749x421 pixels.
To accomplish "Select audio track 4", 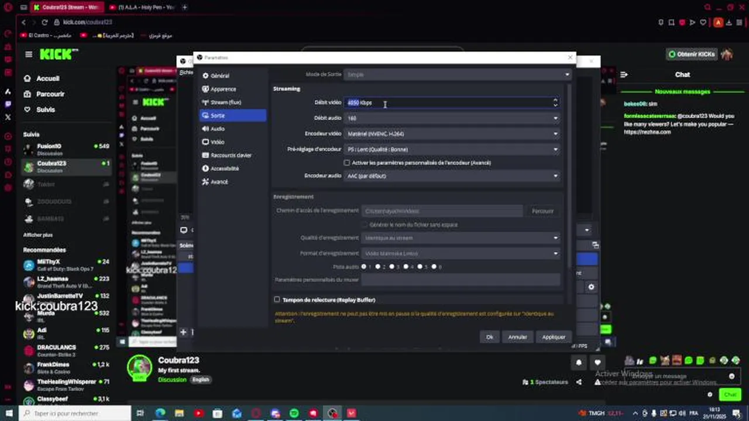I will [406, 267].
